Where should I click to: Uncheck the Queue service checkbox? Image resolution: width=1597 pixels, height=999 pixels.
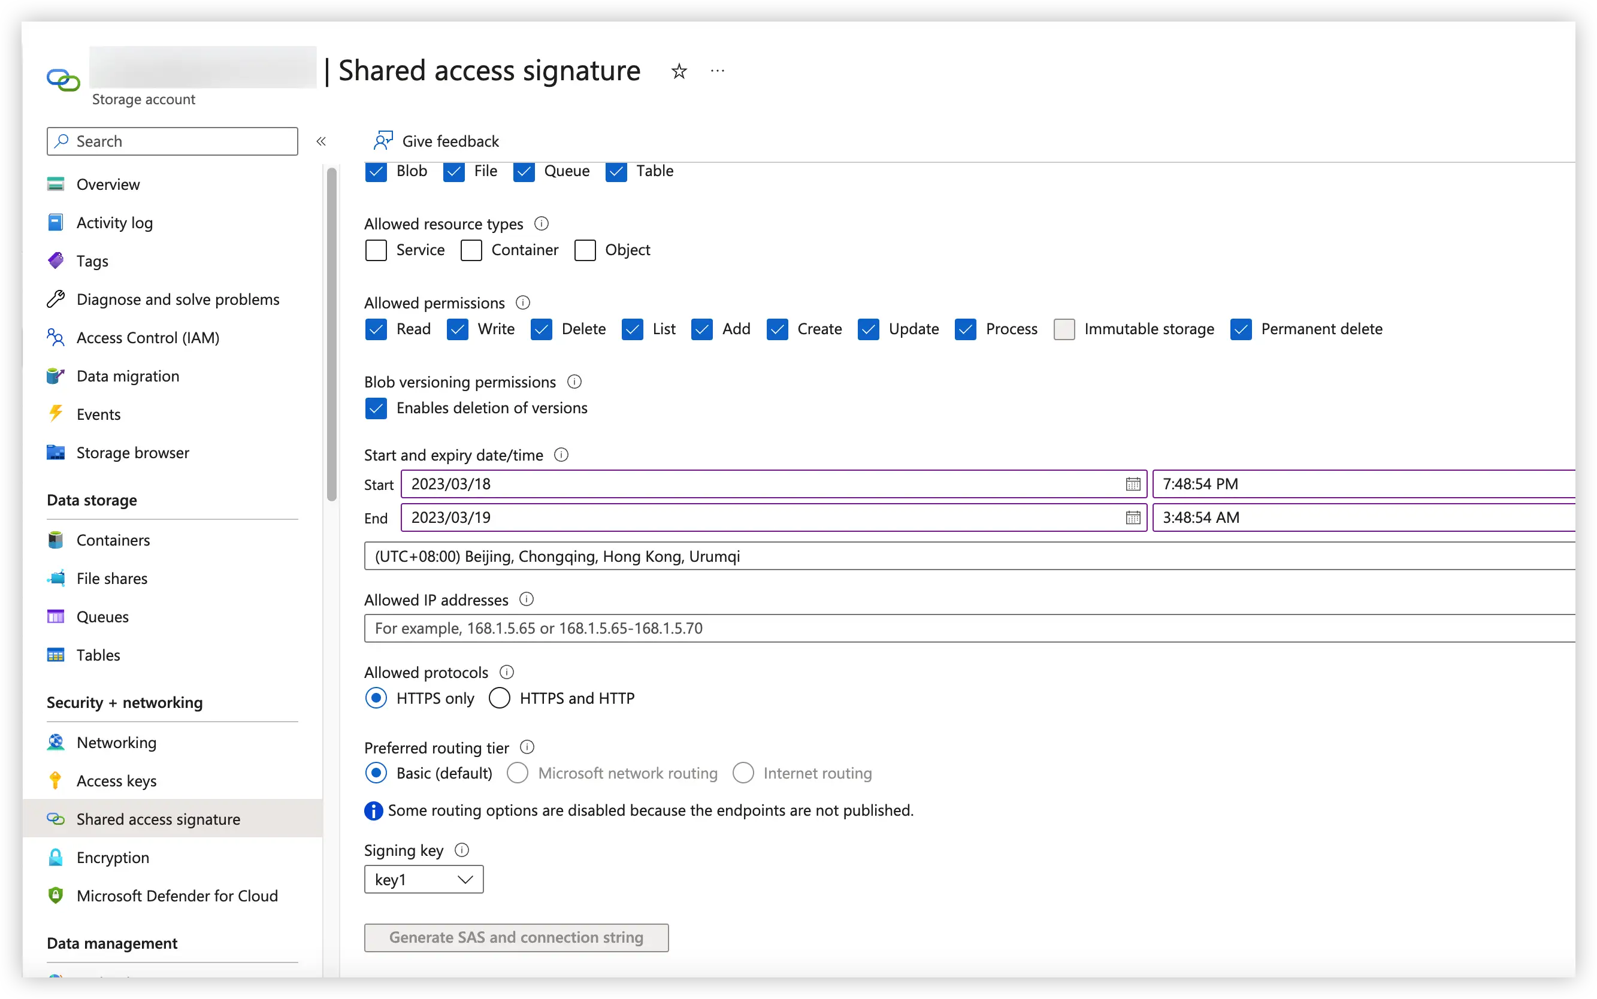(524, 172)
